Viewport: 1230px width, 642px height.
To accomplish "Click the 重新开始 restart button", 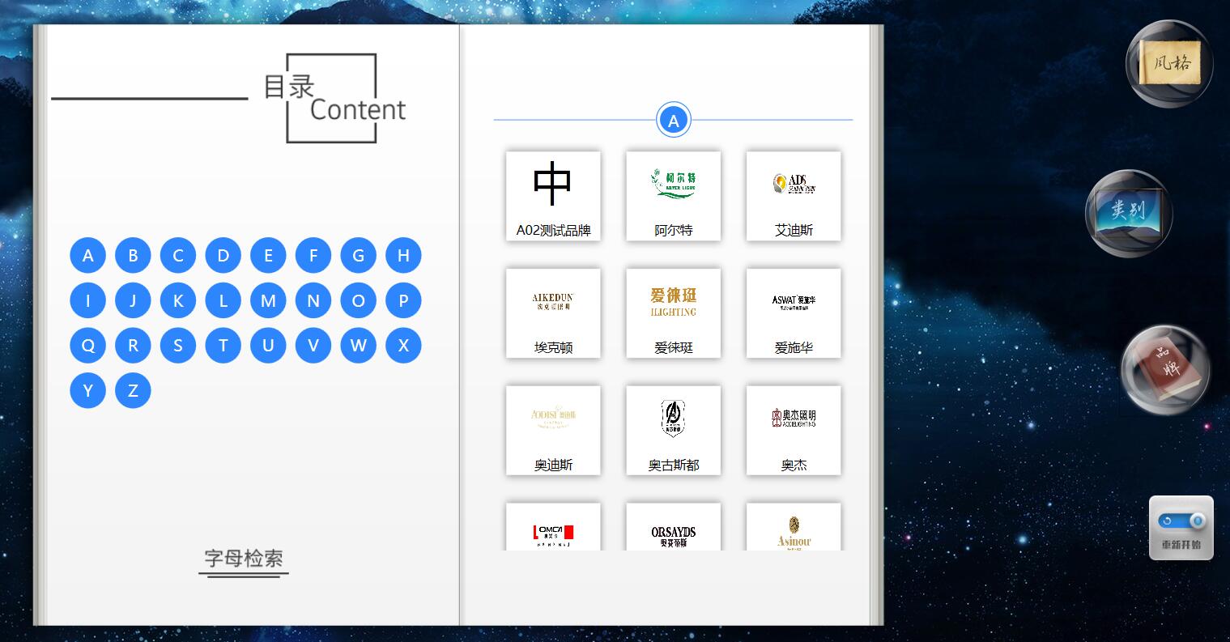I will pyautogui.click(x=1181, y=528).
